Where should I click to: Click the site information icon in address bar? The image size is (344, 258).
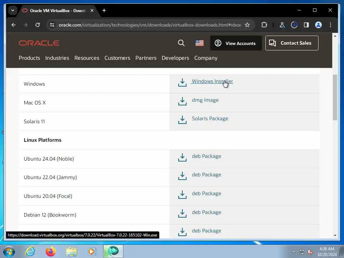[x=52, y=25]
